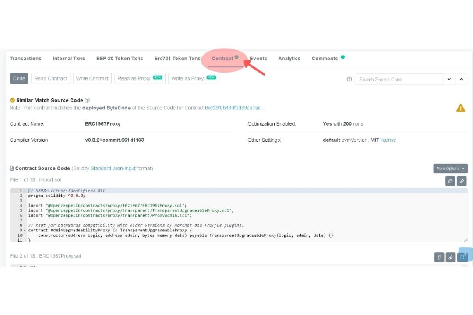473x315 pixels.
Task: Collapse code fold arrow at line 9
Action: pyautogui.click(x=25, y=230)
